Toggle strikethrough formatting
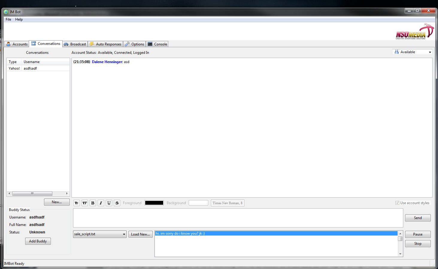This screenshot has width=438, height=269. point(117,203)
